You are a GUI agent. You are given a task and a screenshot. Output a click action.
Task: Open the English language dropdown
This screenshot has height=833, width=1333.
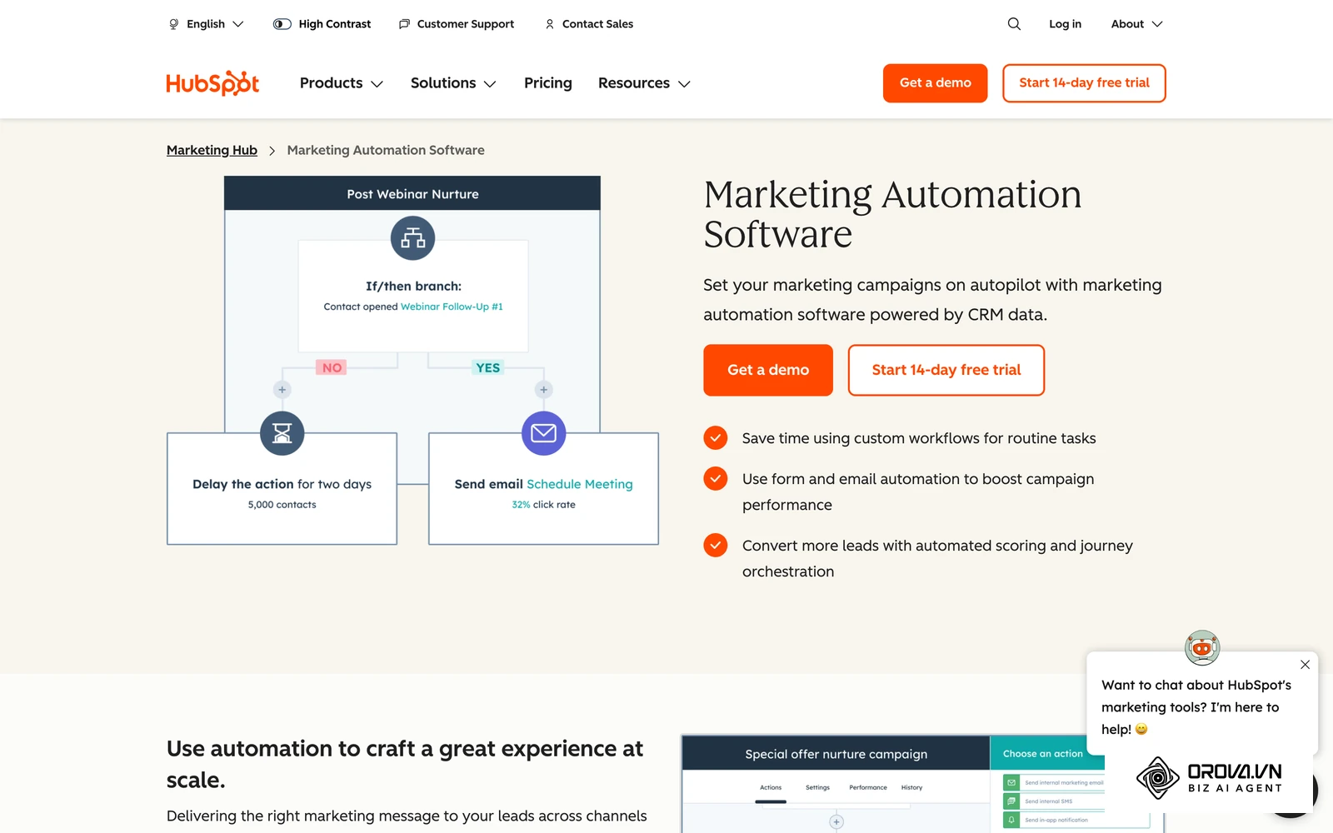(x=207, y=24)
